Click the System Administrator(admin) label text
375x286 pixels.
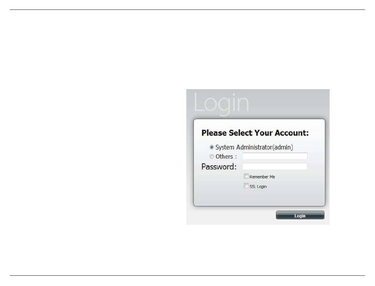tap(254, 147)
